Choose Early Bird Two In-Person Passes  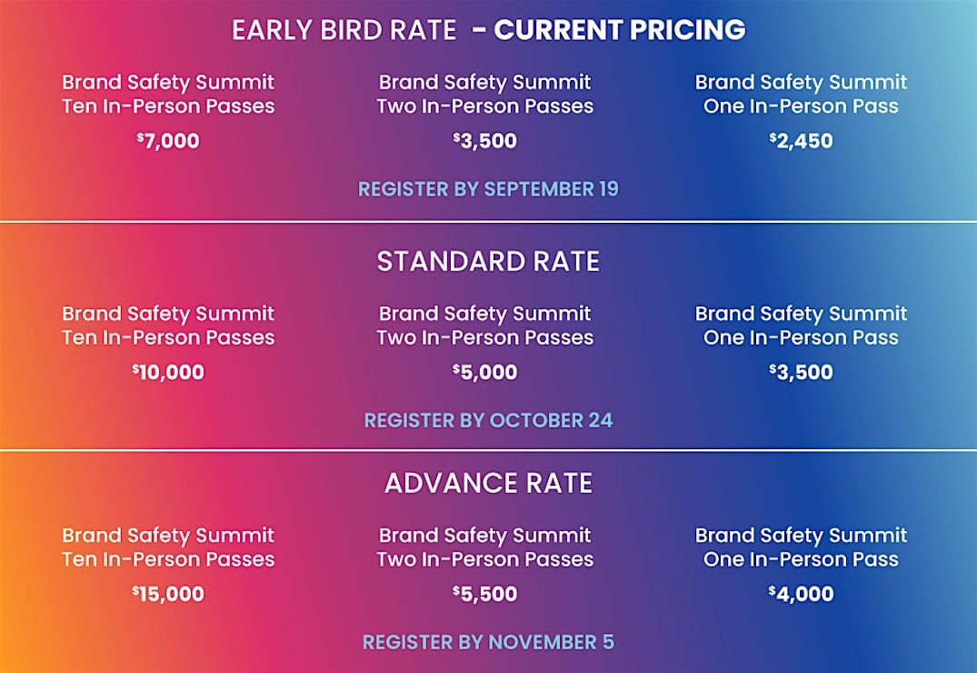(x=485, y=95)
